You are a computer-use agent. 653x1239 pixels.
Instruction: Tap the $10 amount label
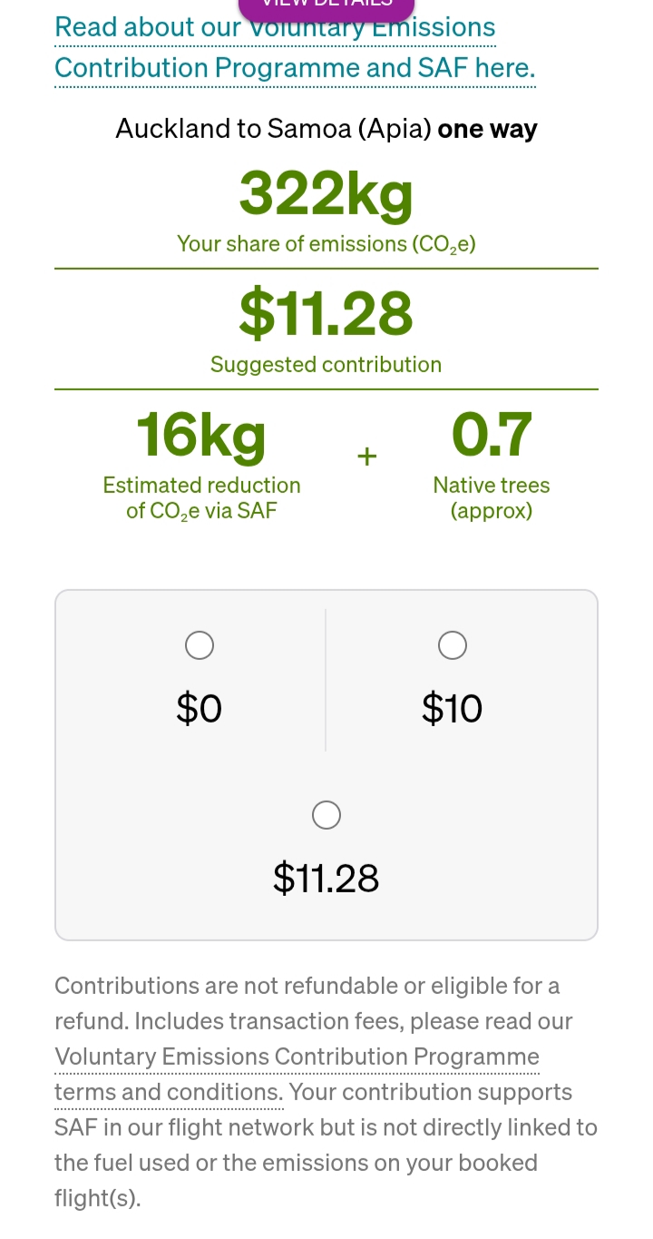pos(452,708)
